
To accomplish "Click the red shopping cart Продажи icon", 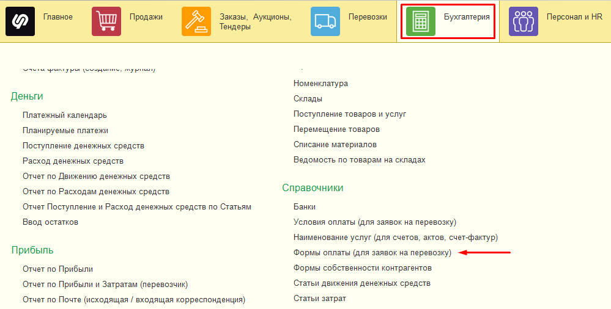I will coord(106,21).
